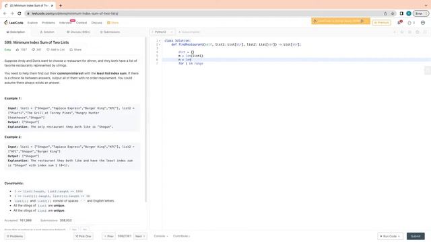The image size is (431, 242).
Task: Open the Discuss nav item
Action: 96,23
